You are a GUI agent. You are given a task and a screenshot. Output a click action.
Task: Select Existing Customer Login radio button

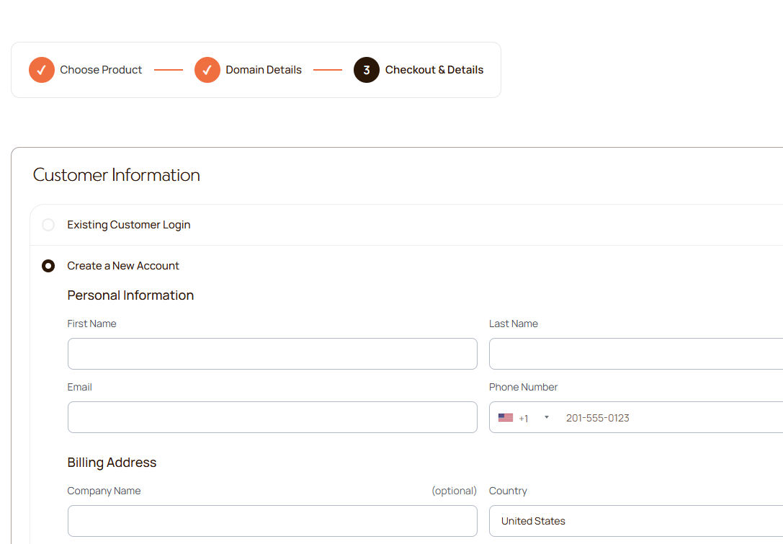click(x=48, y=225)
